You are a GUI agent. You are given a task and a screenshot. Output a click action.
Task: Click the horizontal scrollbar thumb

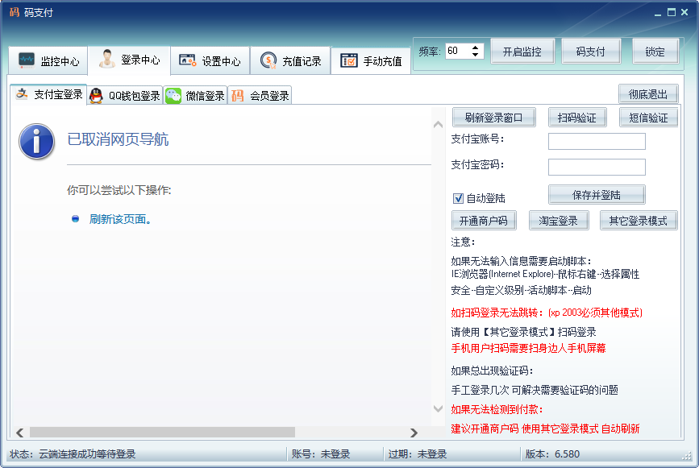click(162, 433)
